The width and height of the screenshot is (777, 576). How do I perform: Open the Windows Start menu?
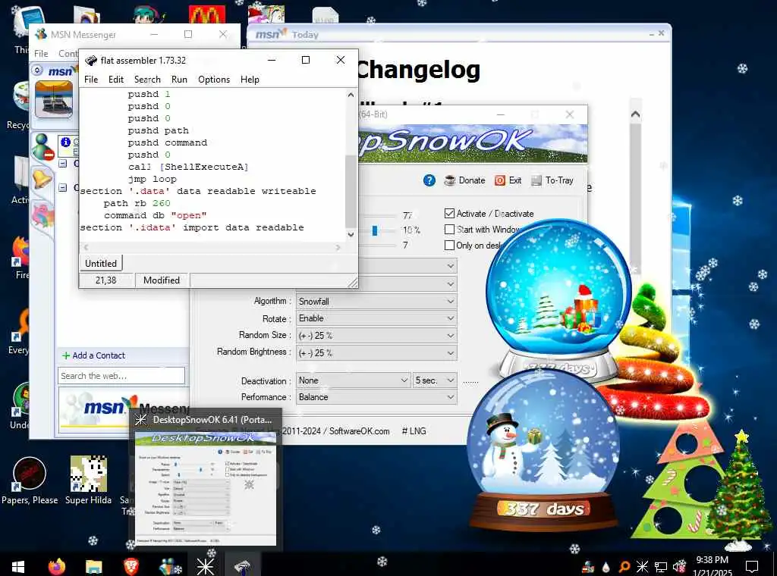tap(18, 567)
